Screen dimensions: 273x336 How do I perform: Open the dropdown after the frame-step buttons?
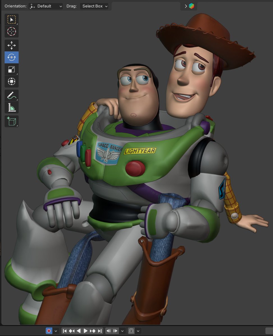(122, 331)
